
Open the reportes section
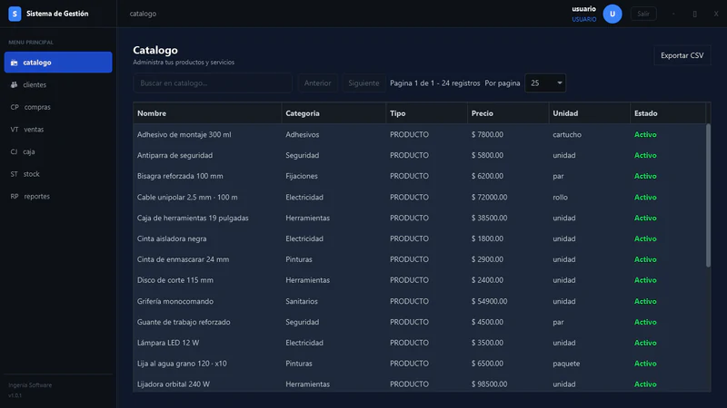[x=58, y=196]
